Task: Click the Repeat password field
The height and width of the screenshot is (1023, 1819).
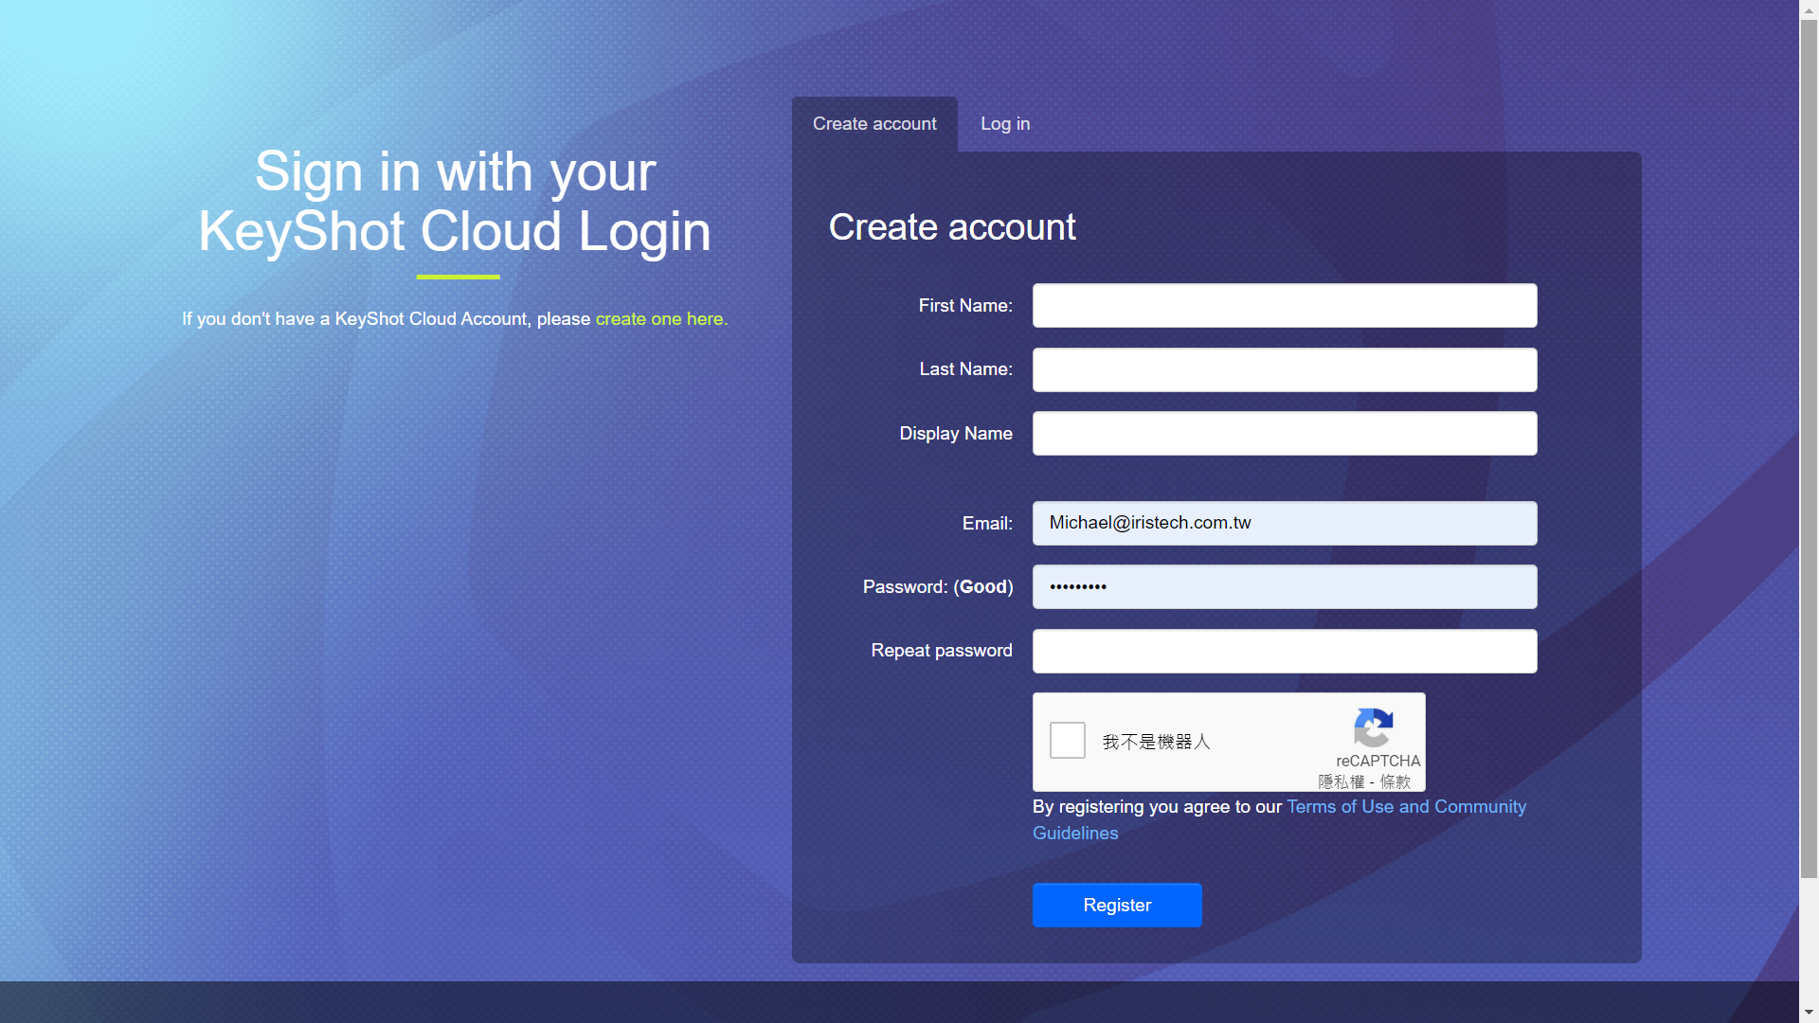Action: coord(1285,651)
